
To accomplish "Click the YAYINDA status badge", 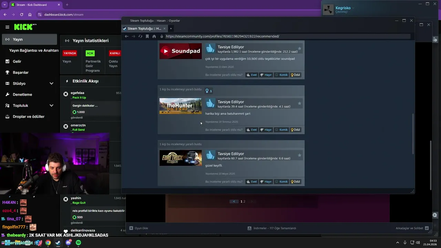I will click(70, 53).
